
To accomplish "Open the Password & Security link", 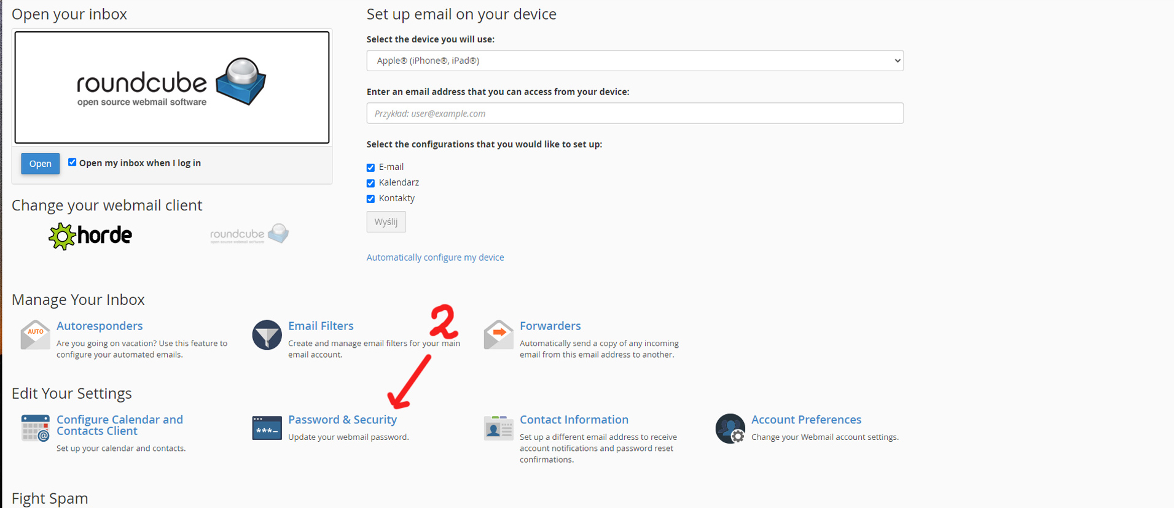I will pyautogui.click(x=342, y=420).
